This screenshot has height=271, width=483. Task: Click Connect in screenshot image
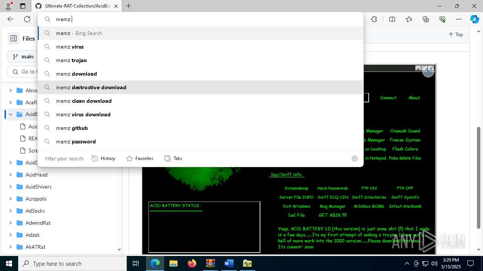(388, 98)
